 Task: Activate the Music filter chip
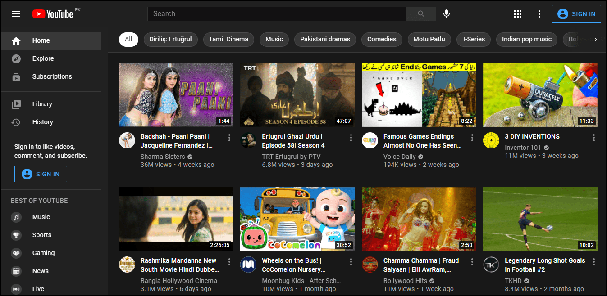[x=274, y=39]
